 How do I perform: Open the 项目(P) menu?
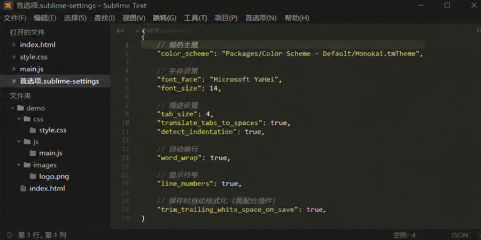[226, 18]
